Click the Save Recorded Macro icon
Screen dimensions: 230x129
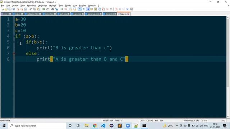point(132,9)
